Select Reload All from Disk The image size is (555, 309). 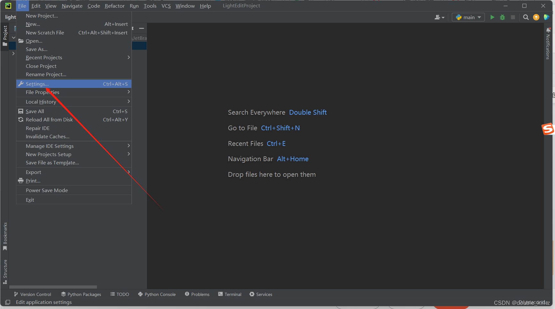[74, 120]
